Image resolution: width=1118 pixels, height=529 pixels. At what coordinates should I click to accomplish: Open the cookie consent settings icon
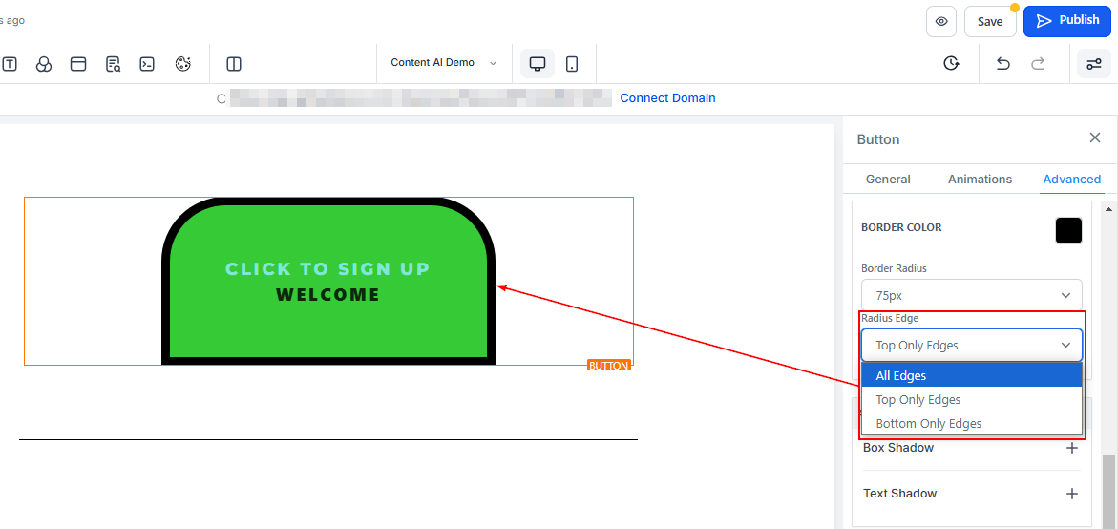click(x=183, y=64)
